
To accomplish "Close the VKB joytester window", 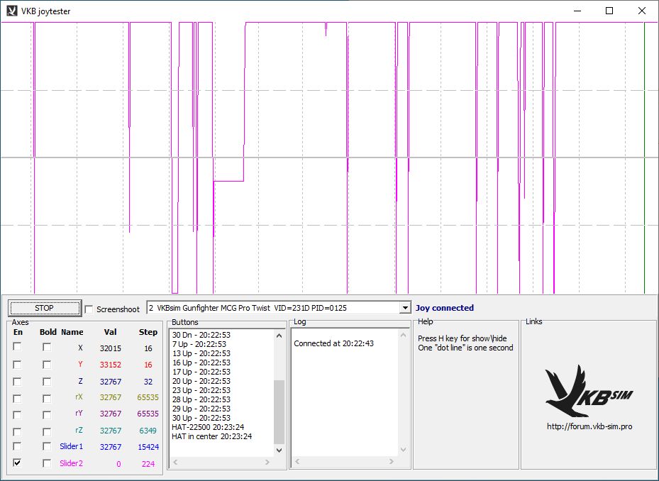I will 642,11.
